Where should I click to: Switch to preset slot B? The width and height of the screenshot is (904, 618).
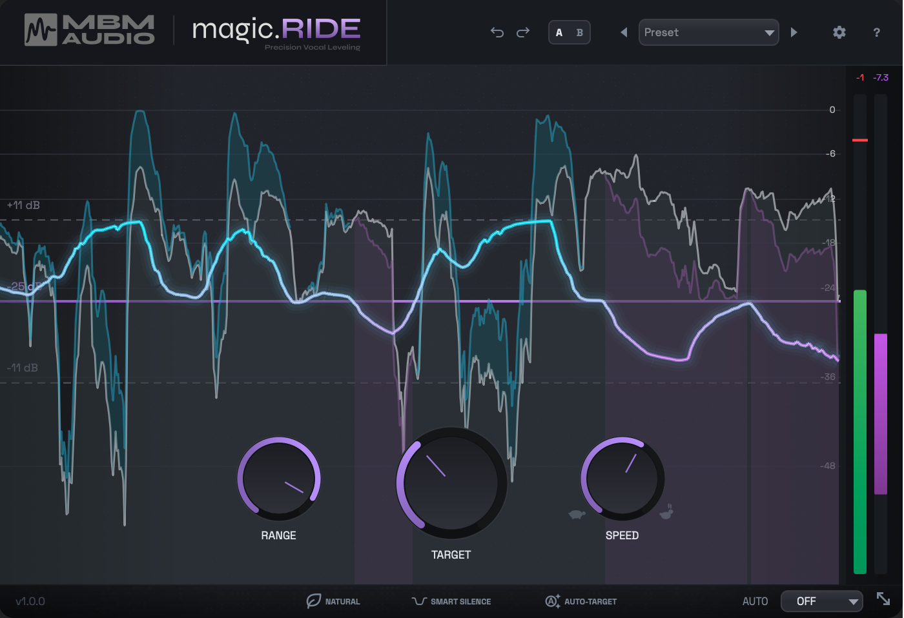click(x=579, y=32)
